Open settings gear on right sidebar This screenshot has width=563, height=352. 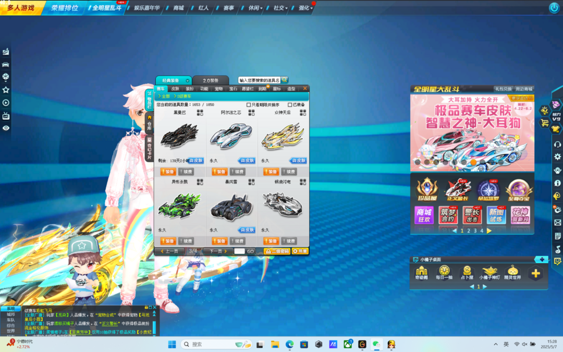[x=557, y=157]
